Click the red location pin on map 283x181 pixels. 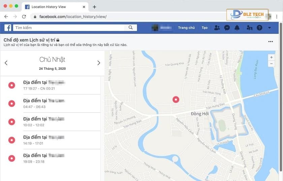tap(176, 99)
